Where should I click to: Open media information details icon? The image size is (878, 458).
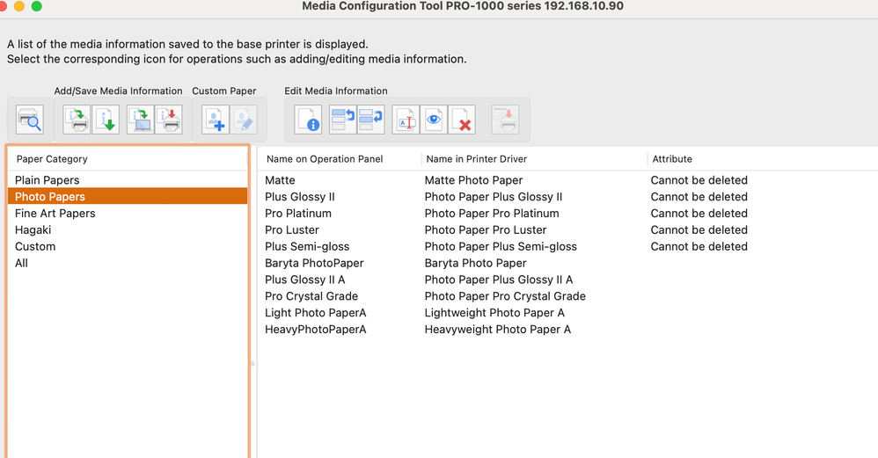[x=308, y=120]
